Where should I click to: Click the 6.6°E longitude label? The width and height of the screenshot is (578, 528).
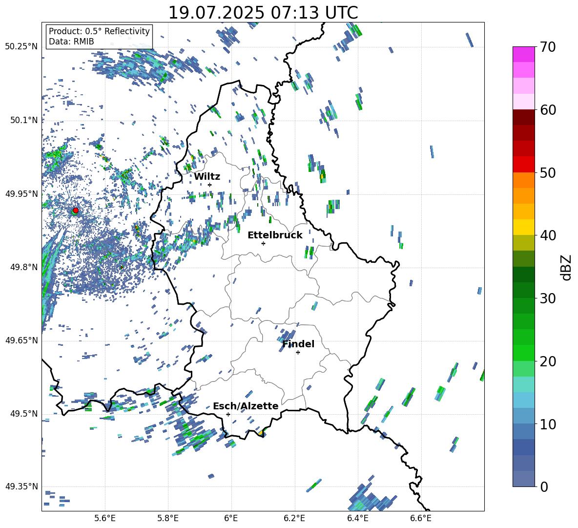(x=421, y=518)
